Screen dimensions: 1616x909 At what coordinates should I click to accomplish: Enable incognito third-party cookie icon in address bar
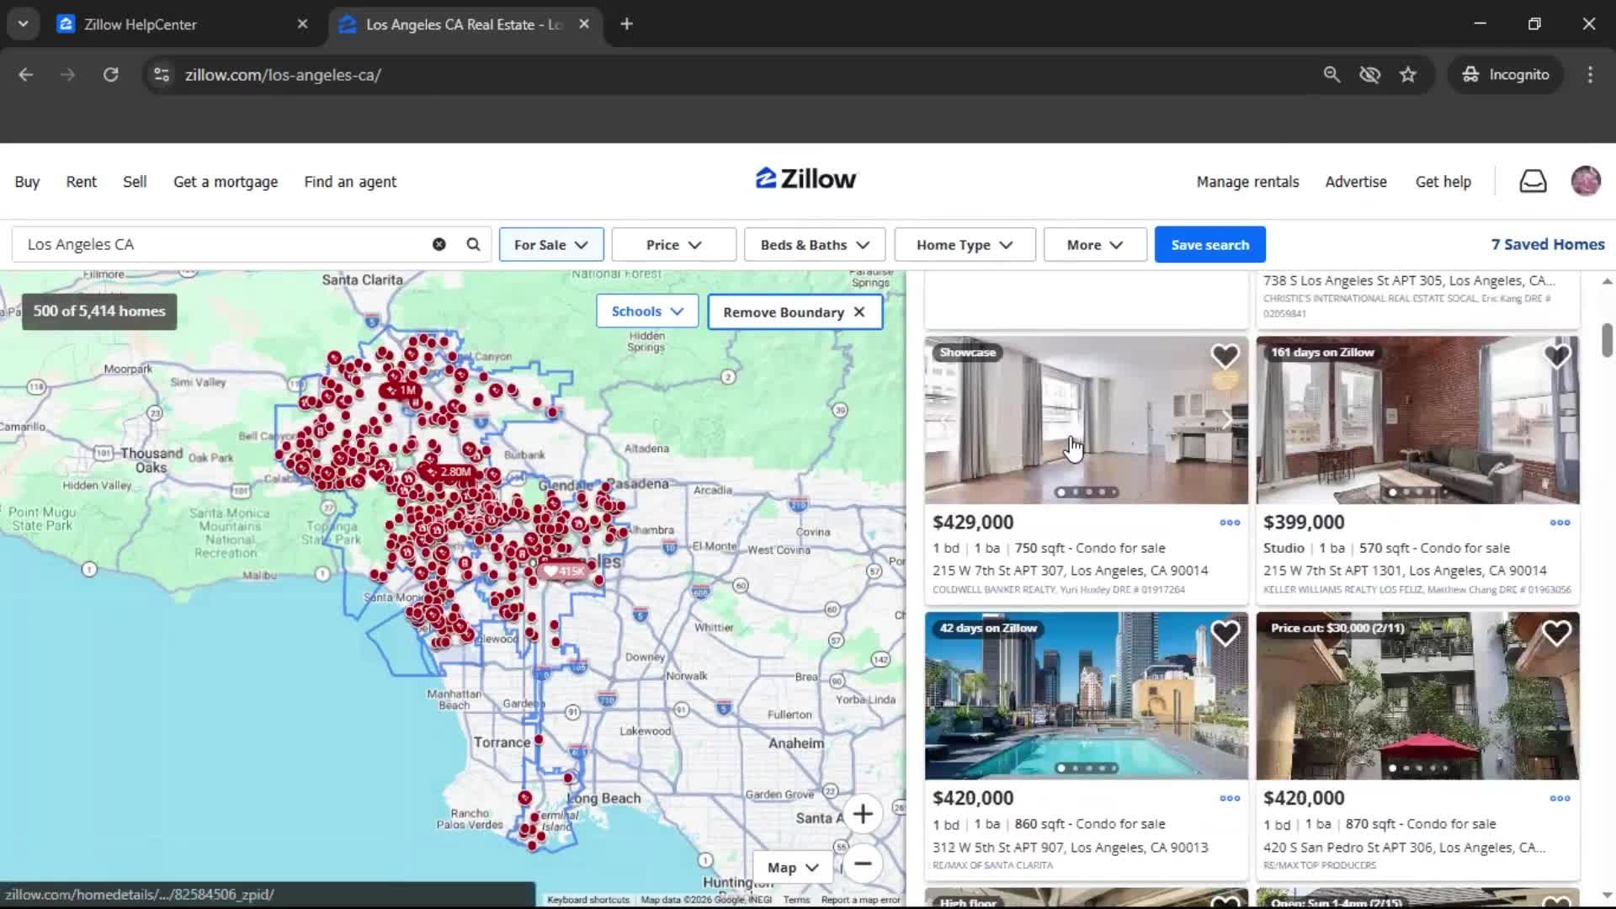click(1369, 74)
